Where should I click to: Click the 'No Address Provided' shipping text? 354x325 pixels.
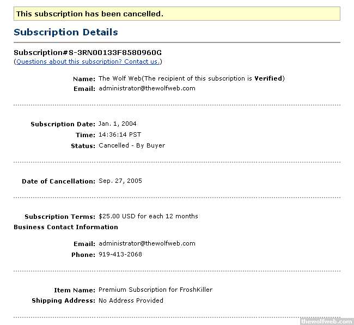click(131, 301)
